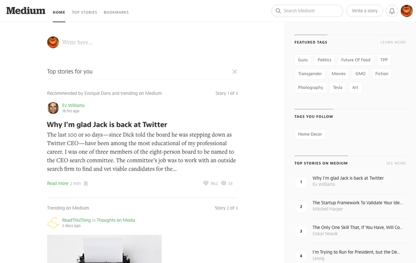
Task: Dismiss the Top stories for you section
Action: point(234,71)
